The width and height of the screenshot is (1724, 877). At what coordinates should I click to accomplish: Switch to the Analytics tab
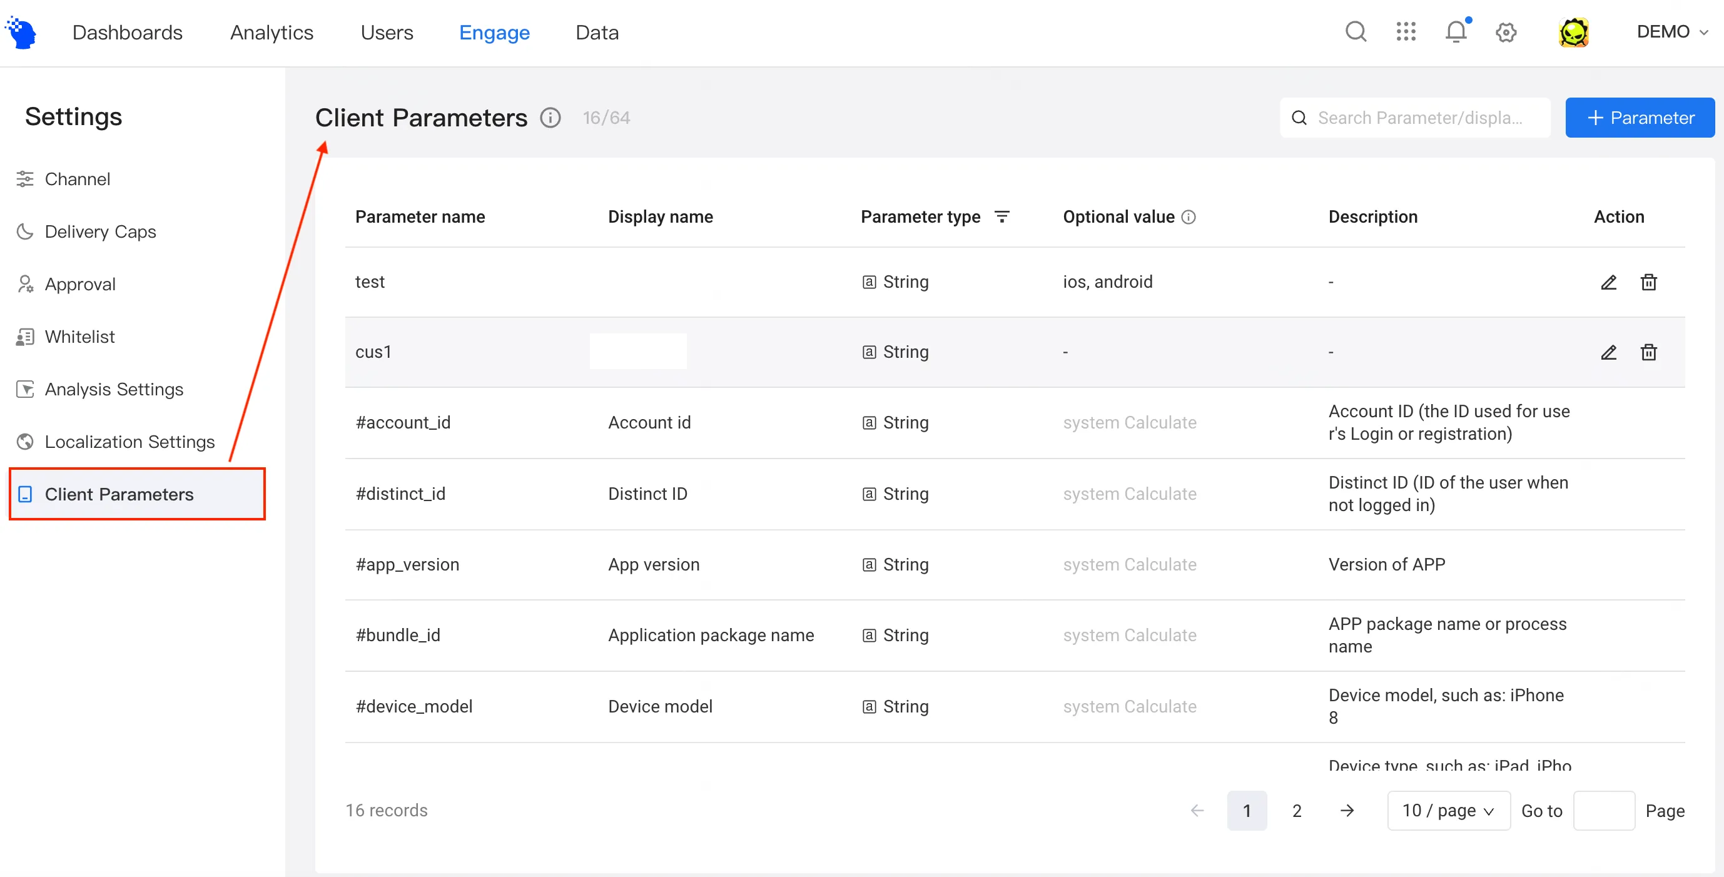tap(271, 32)
